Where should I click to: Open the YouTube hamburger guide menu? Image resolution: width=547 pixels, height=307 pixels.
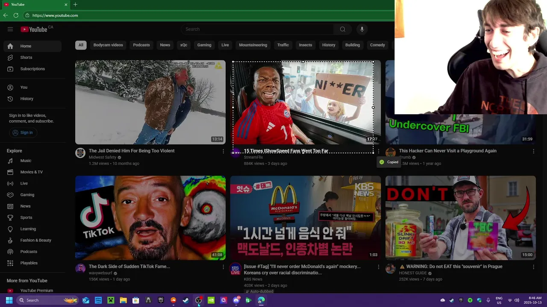[x=10, y=29]
